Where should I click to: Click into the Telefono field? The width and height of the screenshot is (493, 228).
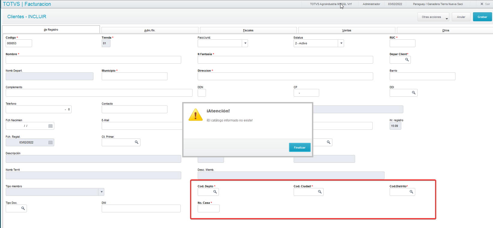coord(38,109)
